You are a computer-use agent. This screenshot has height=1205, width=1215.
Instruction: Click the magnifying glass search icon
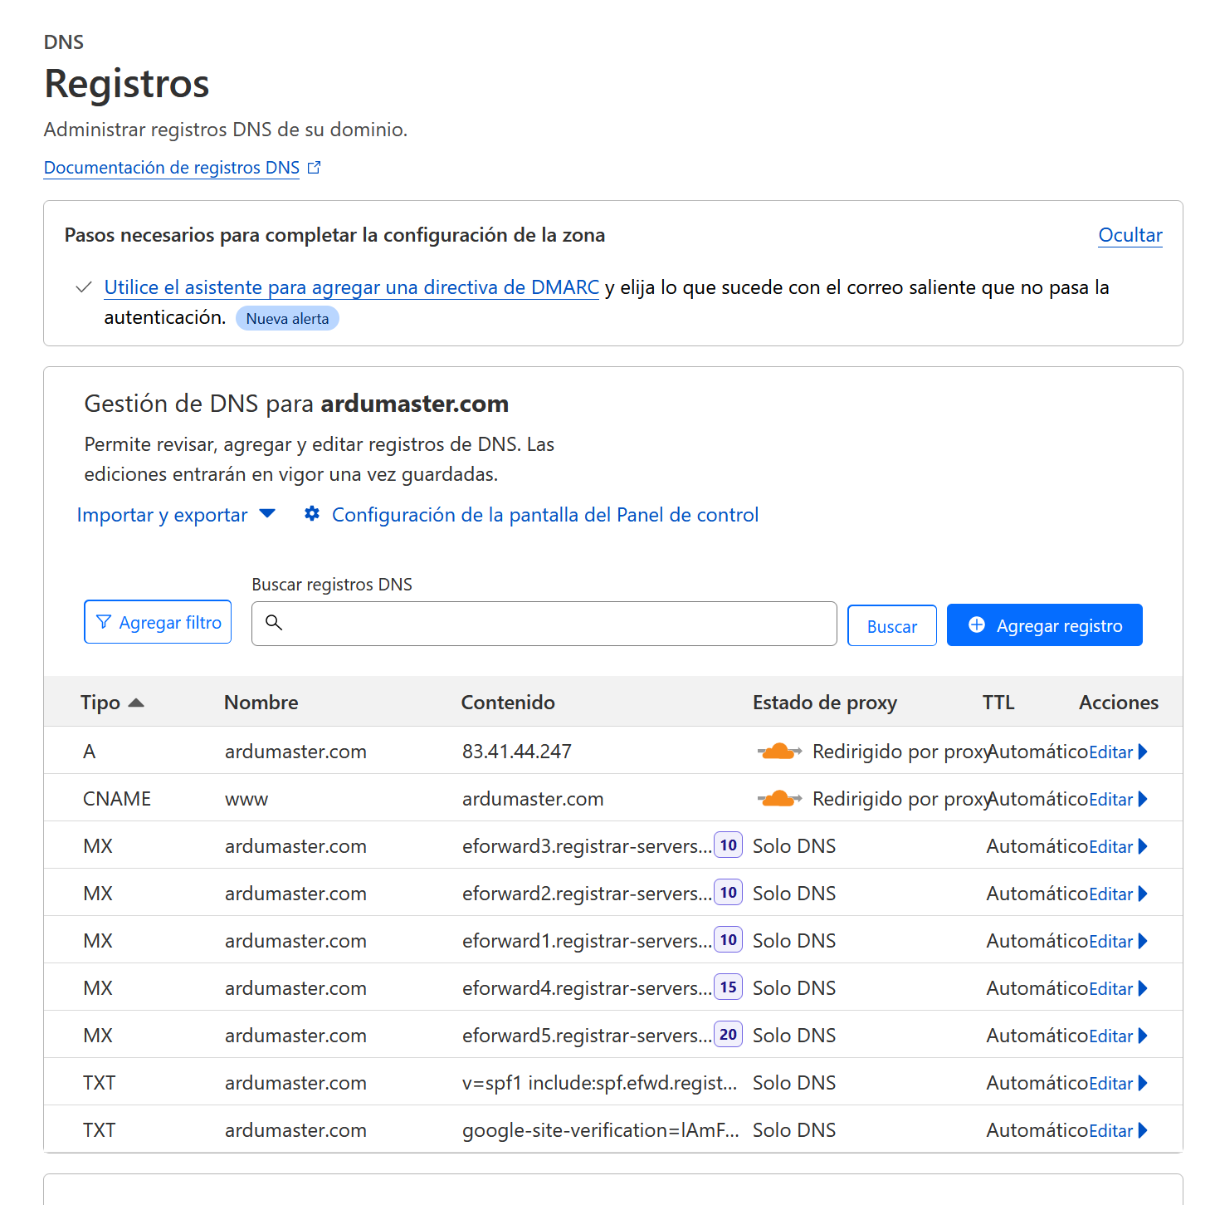274,622
